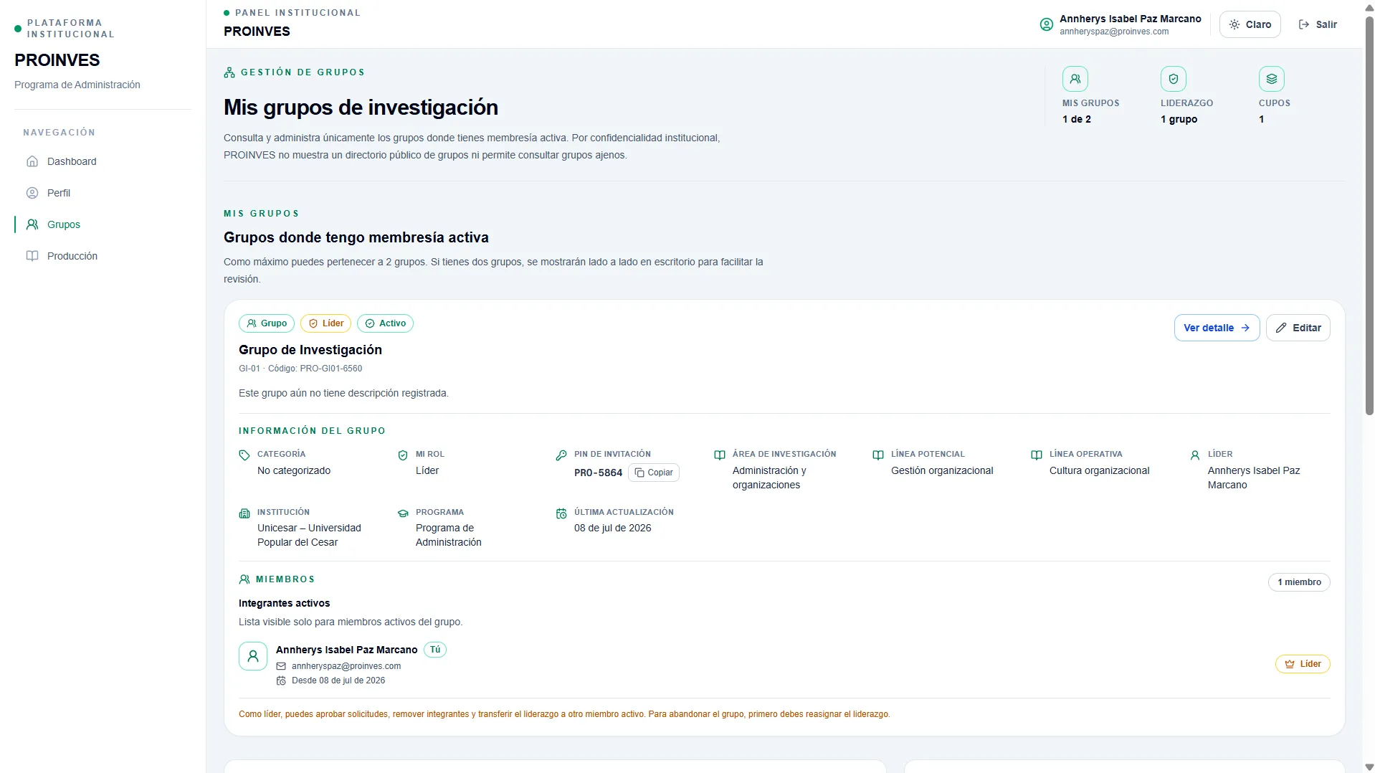Click the Activo status badge

(385, 323)
